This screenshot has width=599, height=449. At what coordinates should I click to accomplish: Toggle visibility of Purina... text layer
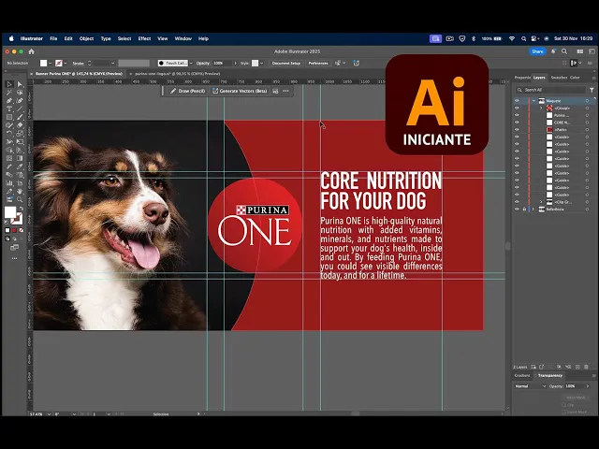click(x=517, y=115)
